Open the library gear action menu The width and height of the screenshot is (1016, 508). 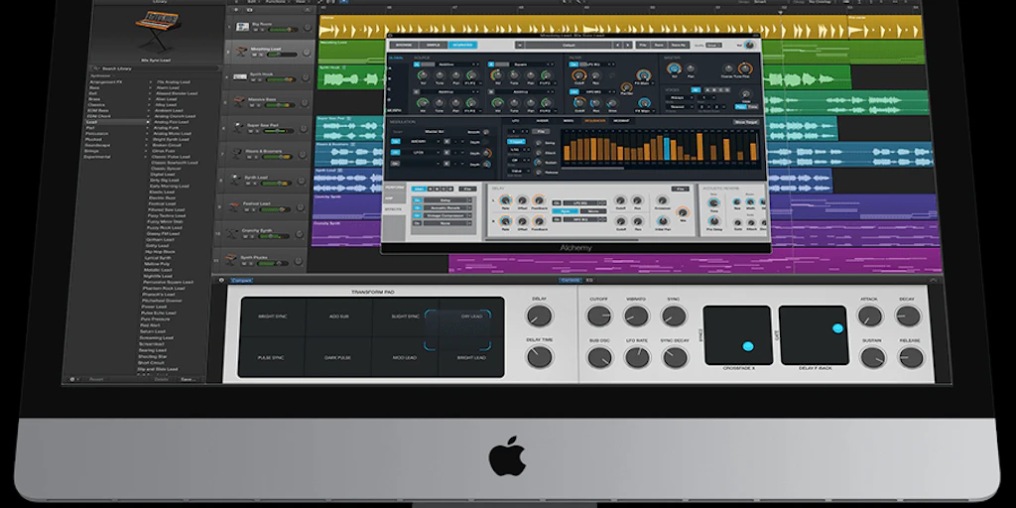pos(73,379)
